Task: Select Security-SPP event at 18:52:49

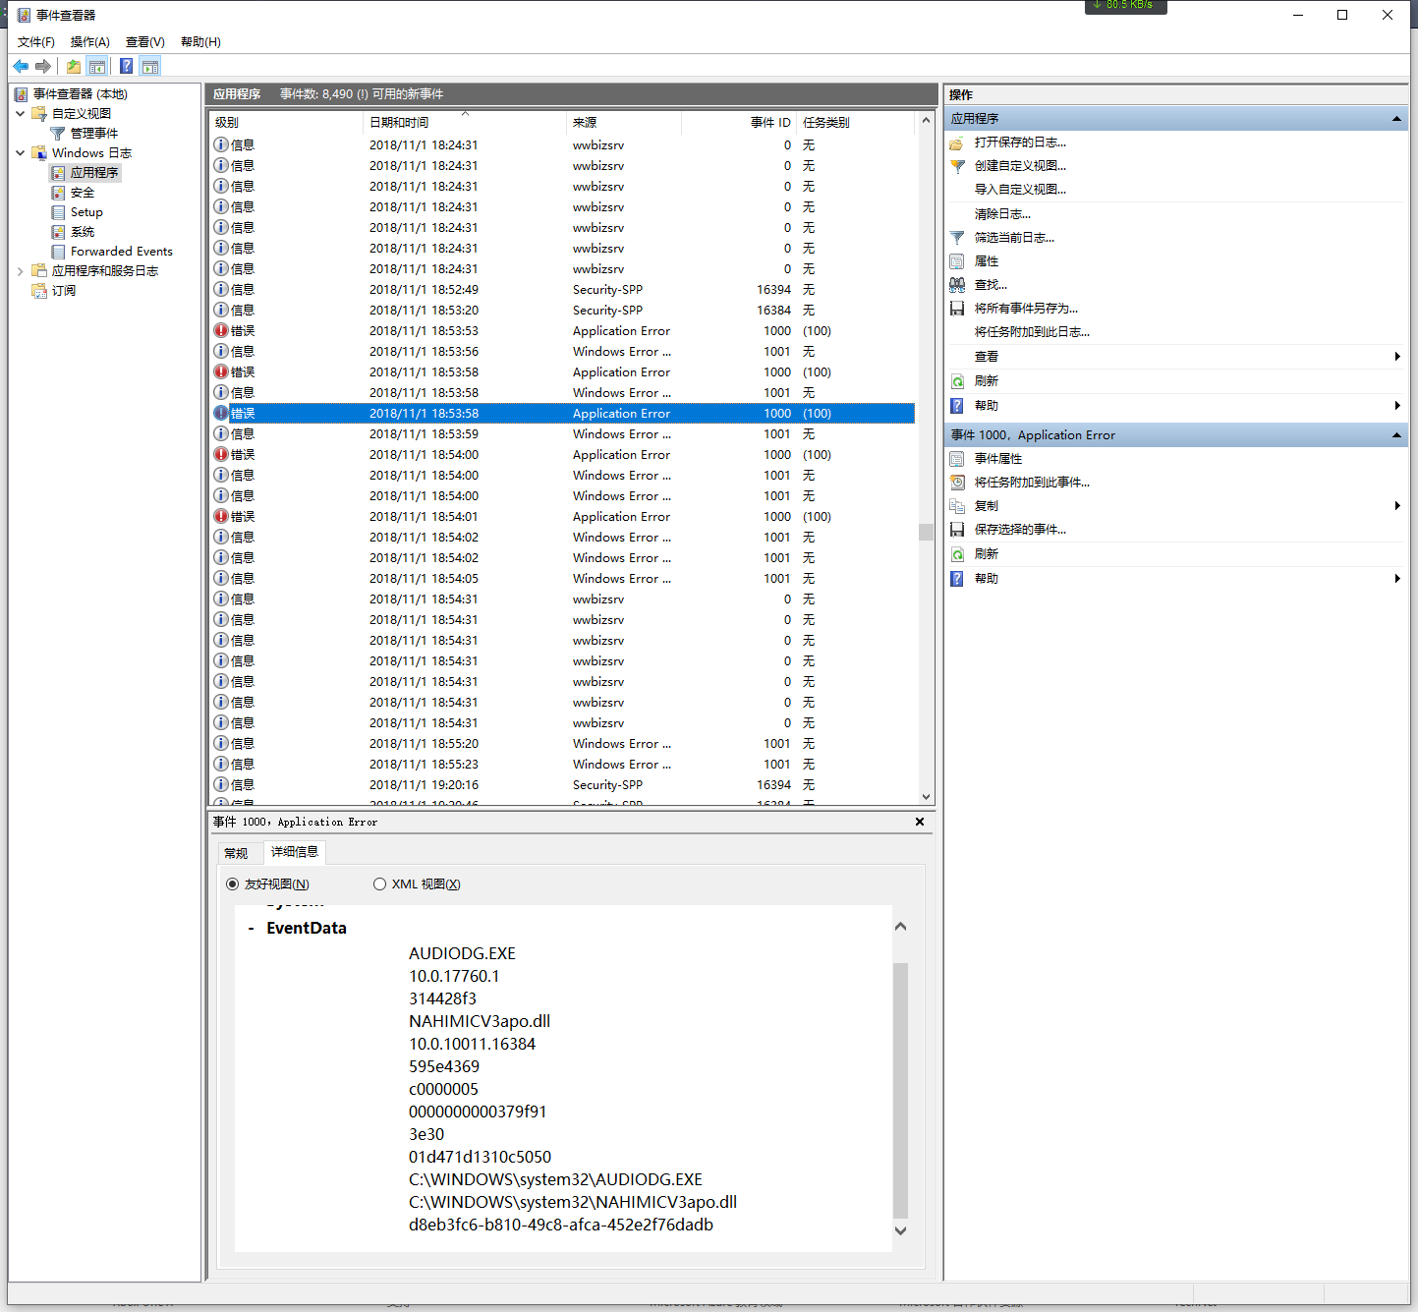Action: tap(563, 290)
